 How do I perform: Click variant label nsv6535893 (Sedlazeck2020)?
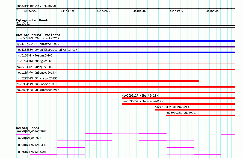(38, 38)
